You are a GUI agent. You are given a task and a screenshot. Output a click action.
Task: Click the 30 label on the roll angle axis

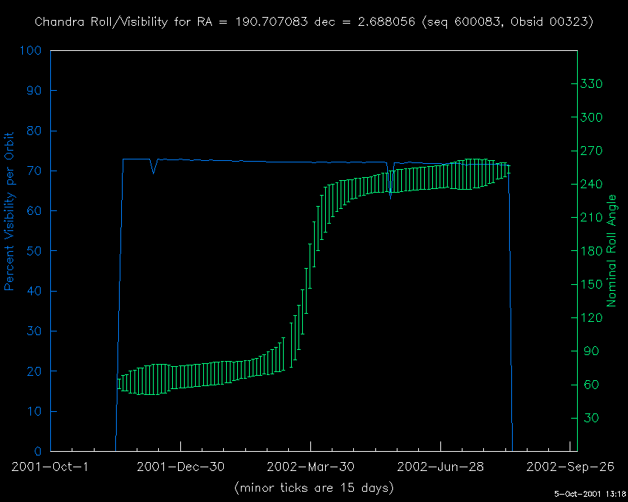pyautogui.click(x=590, y=418)
